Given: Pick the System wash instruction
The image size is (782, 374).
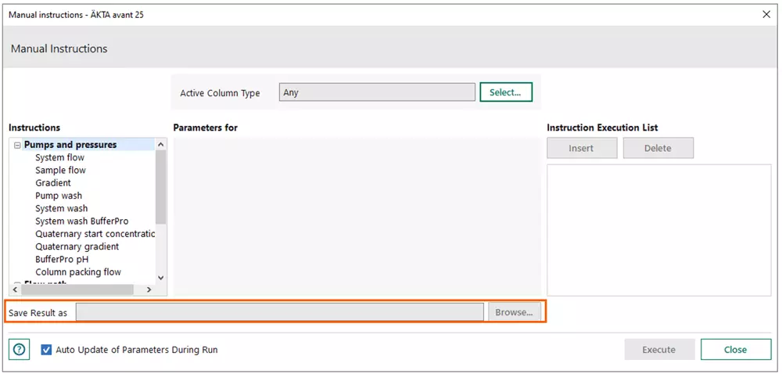Looking at the screenshot, I should tap(62, 208).
